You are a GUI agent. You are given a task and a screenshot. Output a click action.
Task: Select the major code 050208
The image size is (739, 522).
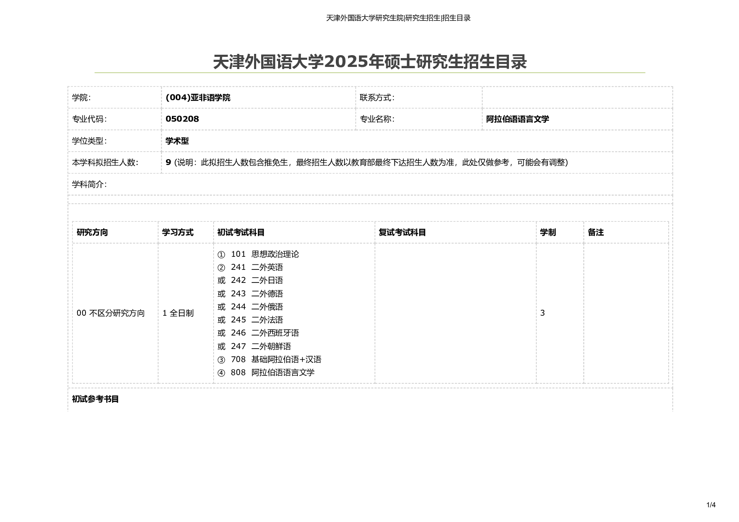click(x=182, y=119)
